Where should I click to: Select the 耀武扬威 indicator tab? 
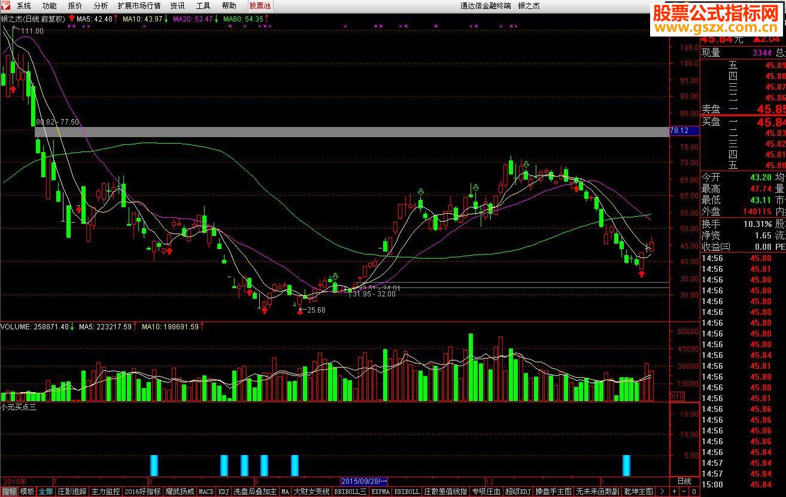pos(180,492)
